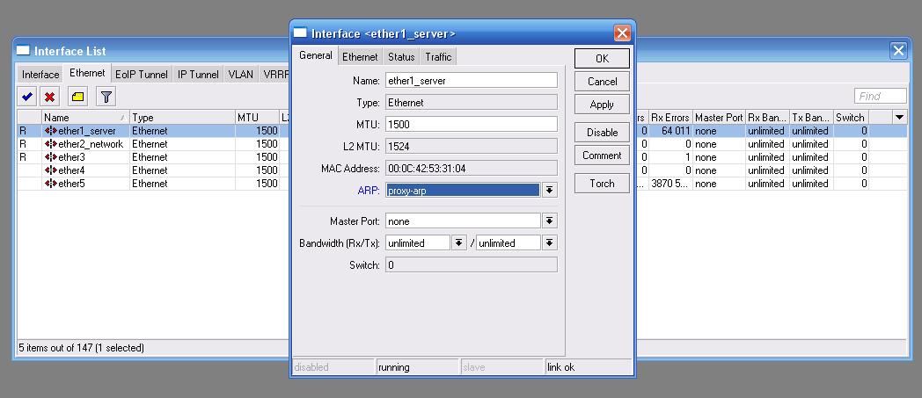Expand the Master Port dropdown
Screen dimensions: 922x398
(549, 221)
